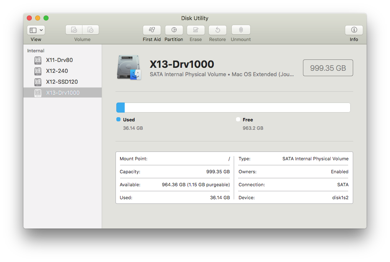Image resolution: width=390 pixels, height=262 pixels.
Task: Click the Used 36.14 GB table value
Action: point(220,198)
